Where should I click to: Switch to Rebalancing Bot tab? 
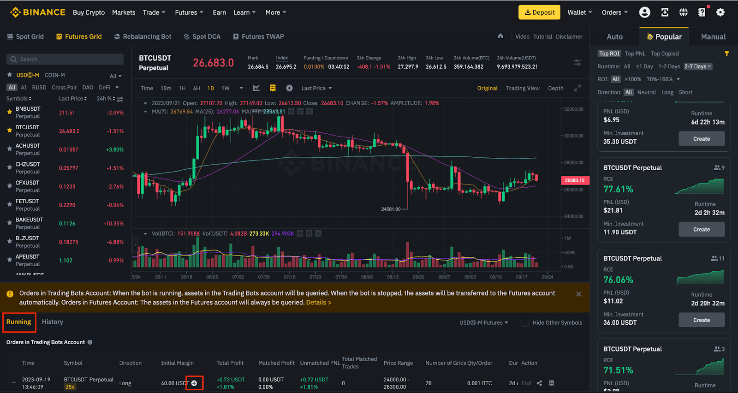click(x=143, y=36)
